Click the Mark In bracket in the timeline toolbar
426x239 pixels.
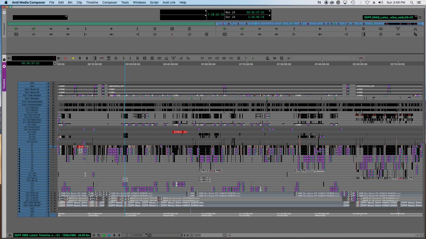(123, 58)
